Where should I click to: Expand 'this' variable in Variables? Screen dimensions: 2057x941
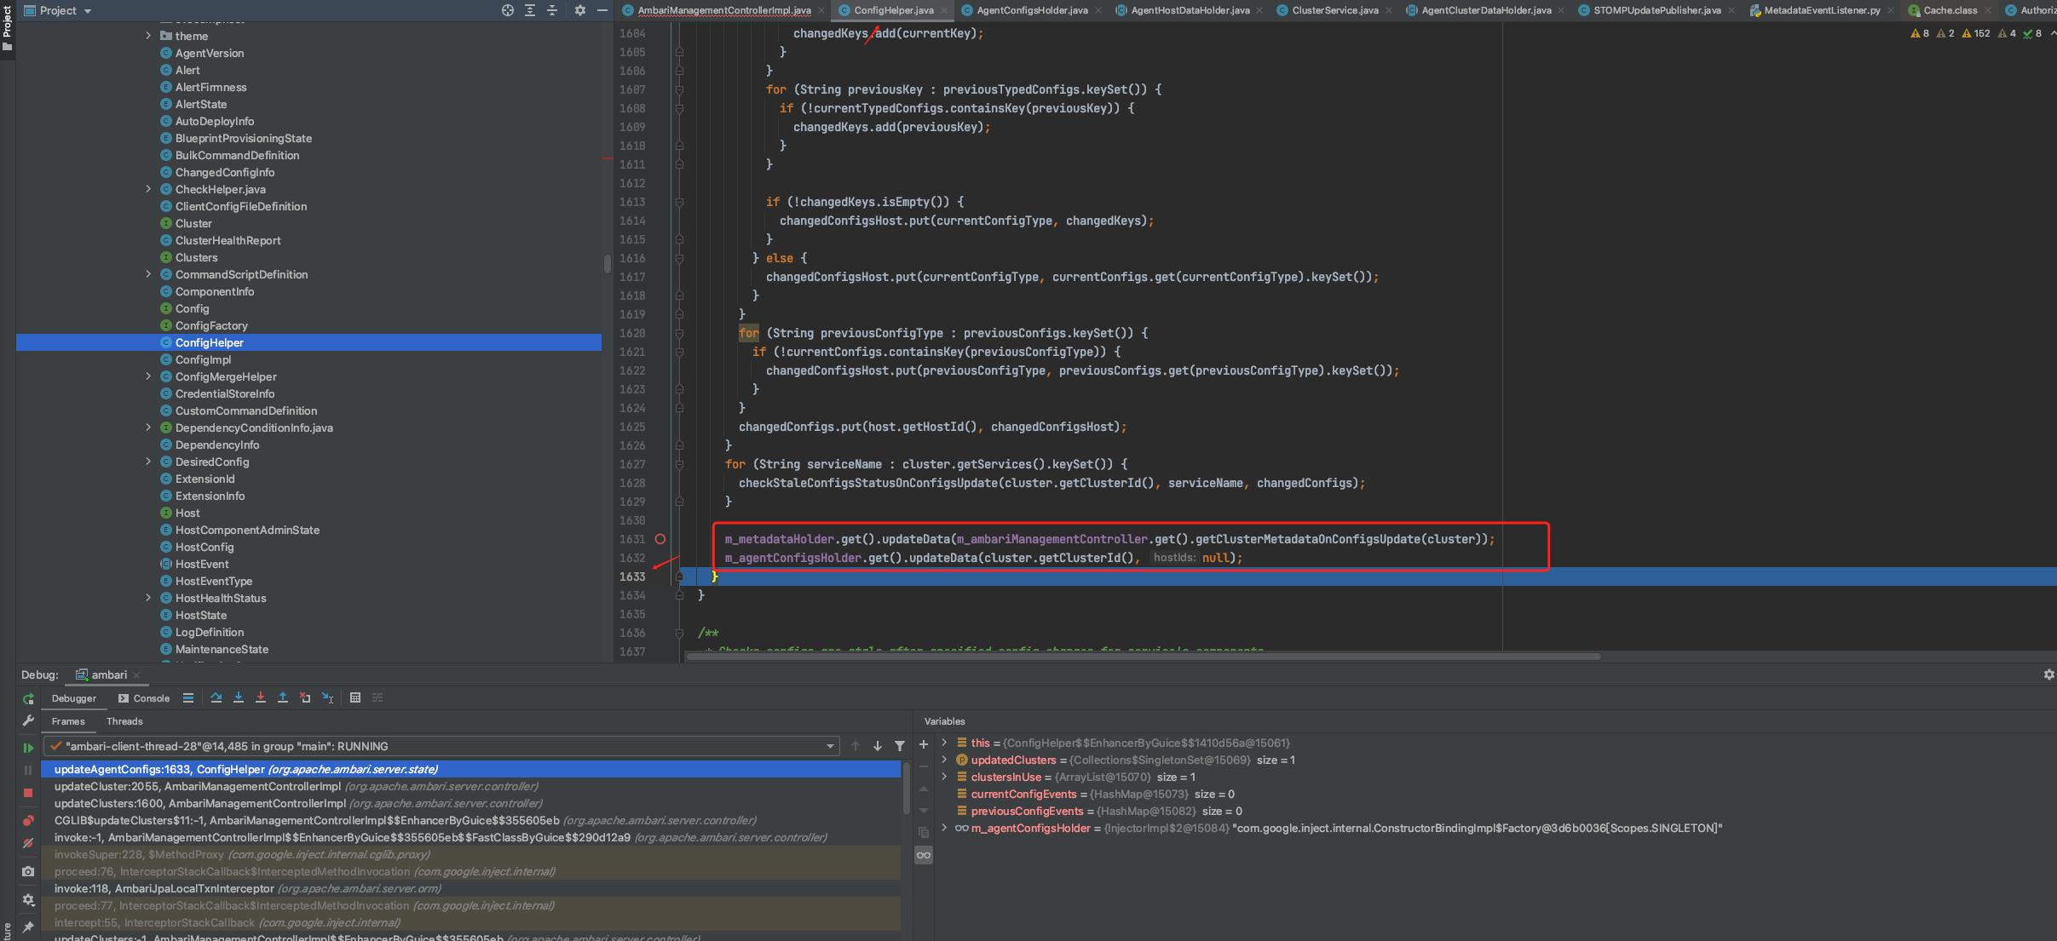pos(944,743)
